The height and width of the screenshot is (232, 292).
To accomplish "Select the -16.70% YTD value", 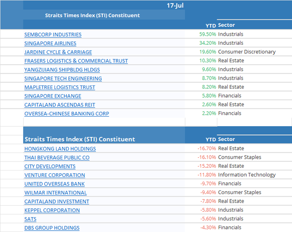I will (x=207, y=148).
